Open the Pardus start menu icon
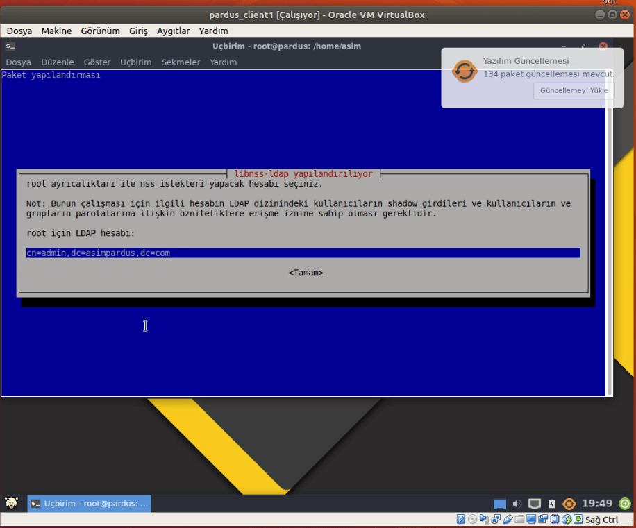The image size is (636, 528). coord(11,503)
